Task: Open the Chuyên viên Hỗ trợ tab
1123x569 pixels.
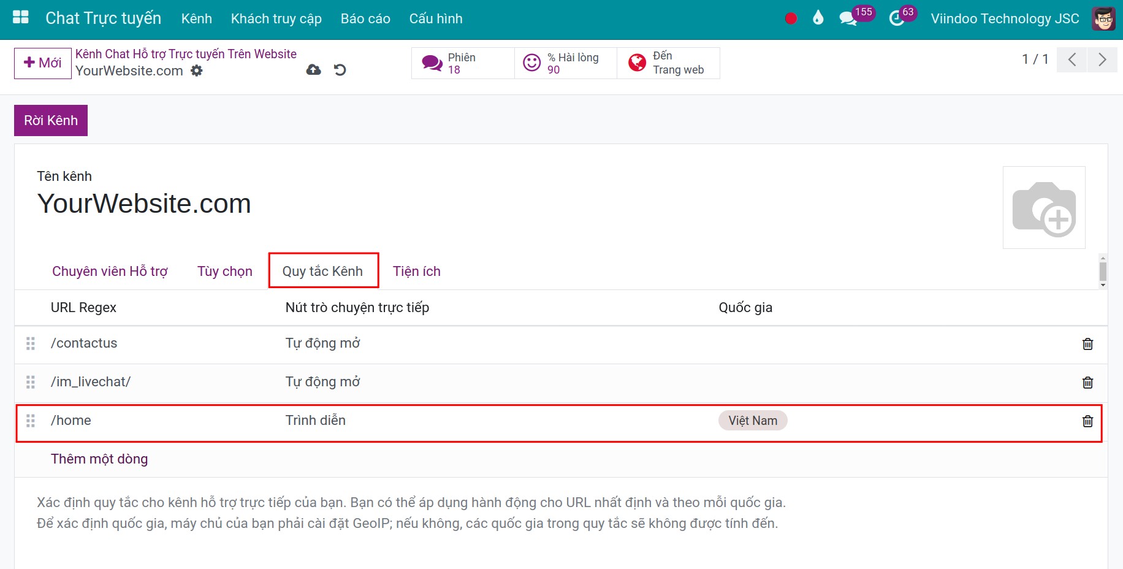Action: pyautogui.click(x=110, y=271)
